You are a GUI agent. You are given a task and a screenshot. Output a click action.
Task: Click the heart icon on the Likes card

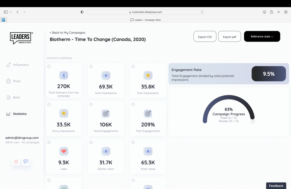click(x=64, y=151)
